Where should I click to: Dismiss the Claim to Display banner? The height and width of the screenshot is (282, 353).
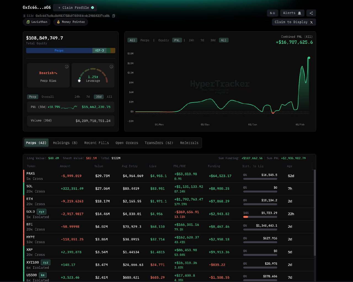[x=311, y=22]
